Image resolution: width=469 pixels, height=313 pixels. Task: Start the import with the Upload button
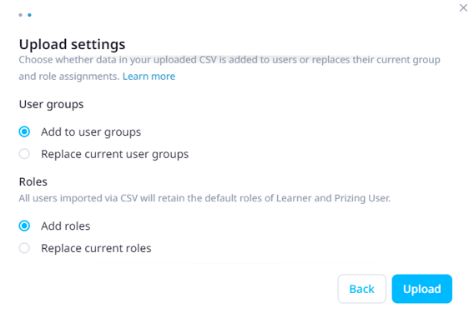coord(422,289)
